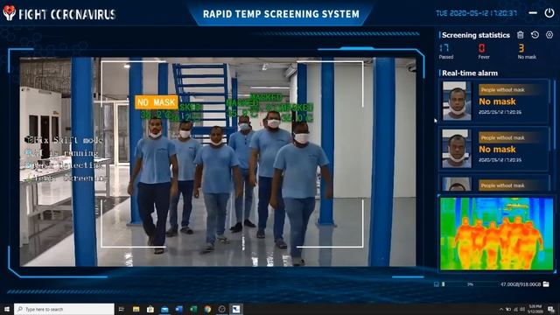Screen dimensions: 560x315
Task: Click Temp Screening overlay text in video
Action: [66, 178]
